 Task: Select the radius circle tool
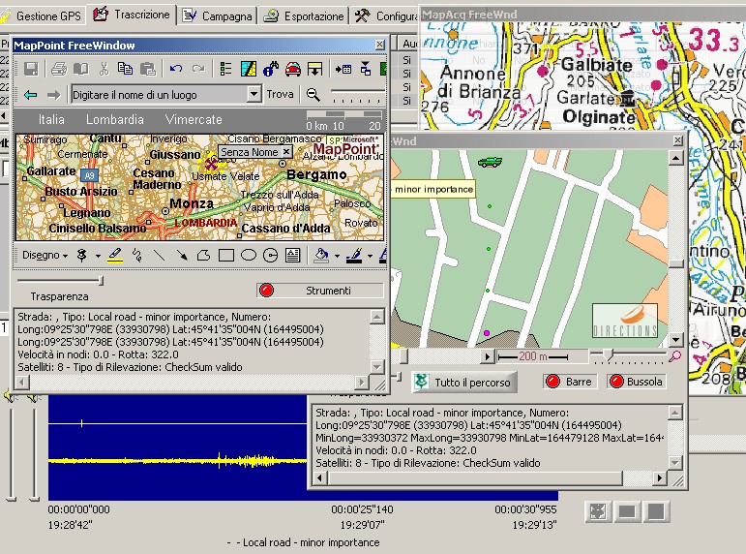pos(270,256)
